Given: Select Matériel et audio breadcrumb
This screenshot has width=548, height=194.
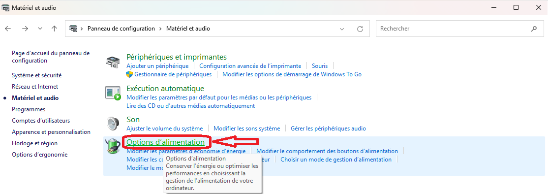Looking at the screenshot, I should click(188, 29).
